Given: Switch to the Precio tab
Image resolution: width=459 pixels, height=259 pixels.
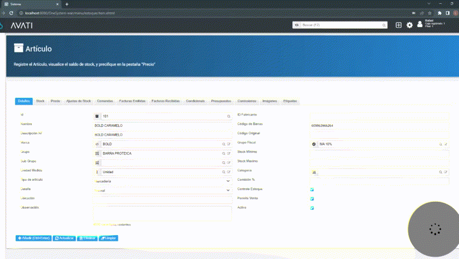Looking at the screenshot, I should [x=55, y=101].
